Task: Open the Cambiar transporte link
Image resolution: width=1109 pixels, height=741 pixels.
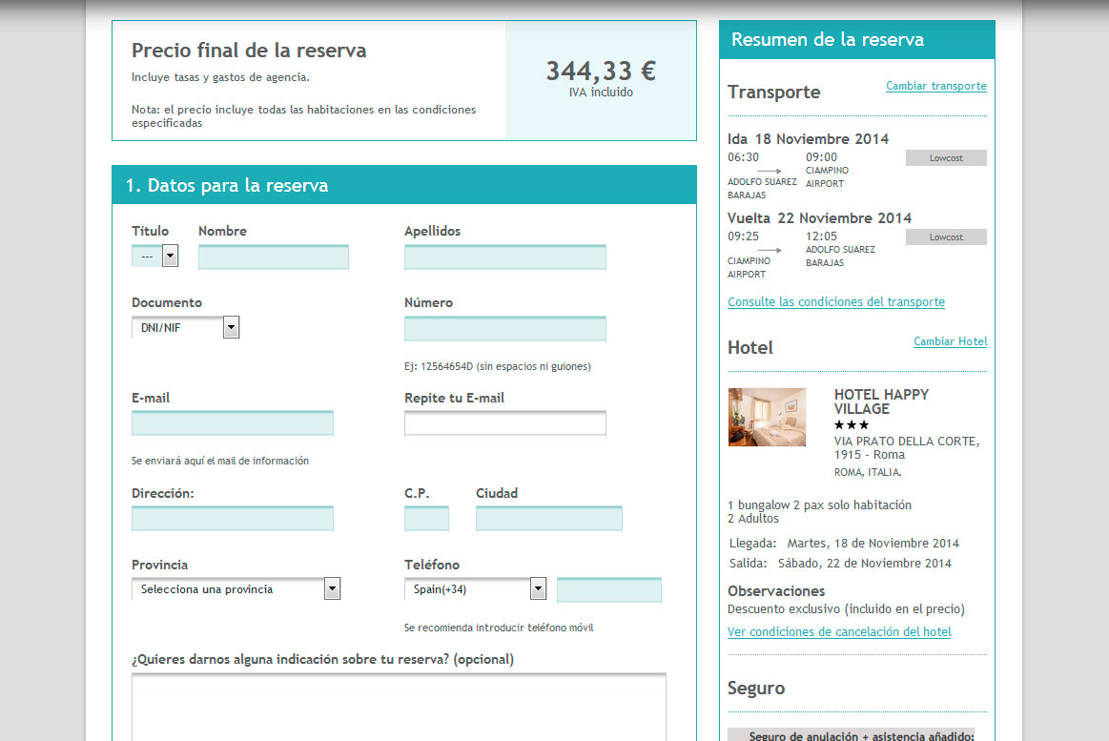Action: pos(935,86)
